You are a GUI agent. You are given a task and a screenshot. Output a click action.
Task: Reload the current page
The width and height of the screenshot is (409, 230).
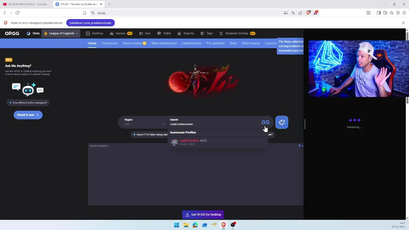pyautogui.click(x=18, y=13)
